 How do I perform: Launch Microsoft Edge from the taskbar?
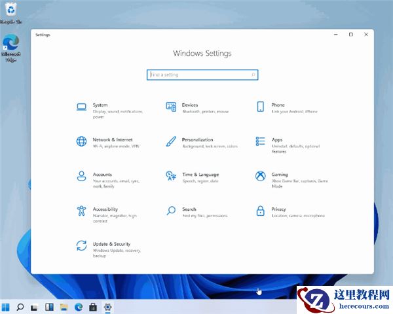[x=79, y=307]
